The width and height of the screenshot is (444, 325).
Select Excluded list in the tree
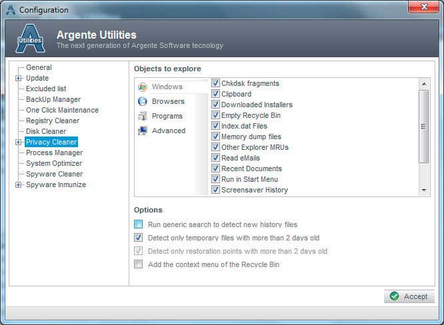[46, 89]
